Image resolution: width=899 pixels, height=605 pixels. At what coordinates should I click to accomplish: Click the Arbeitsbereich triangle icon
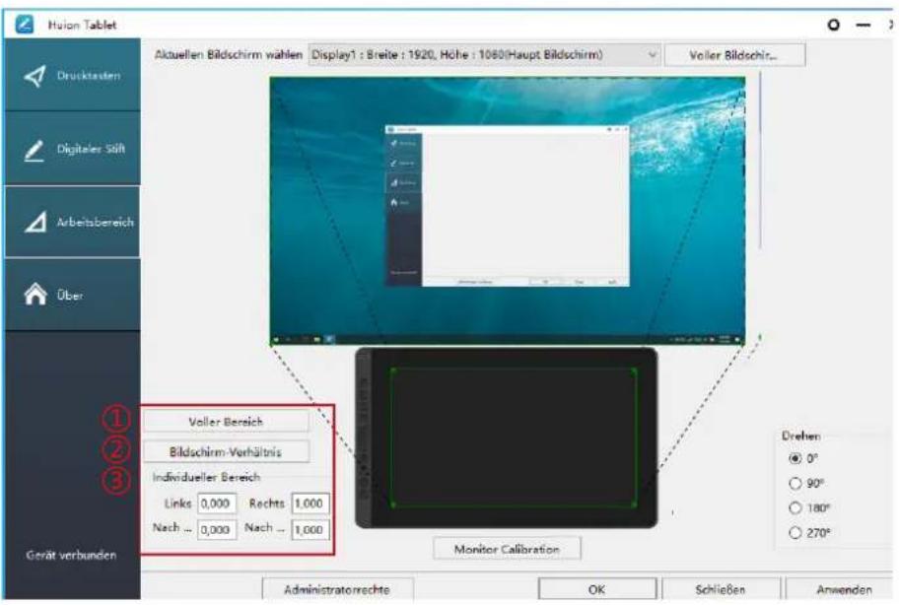(35, 223)
